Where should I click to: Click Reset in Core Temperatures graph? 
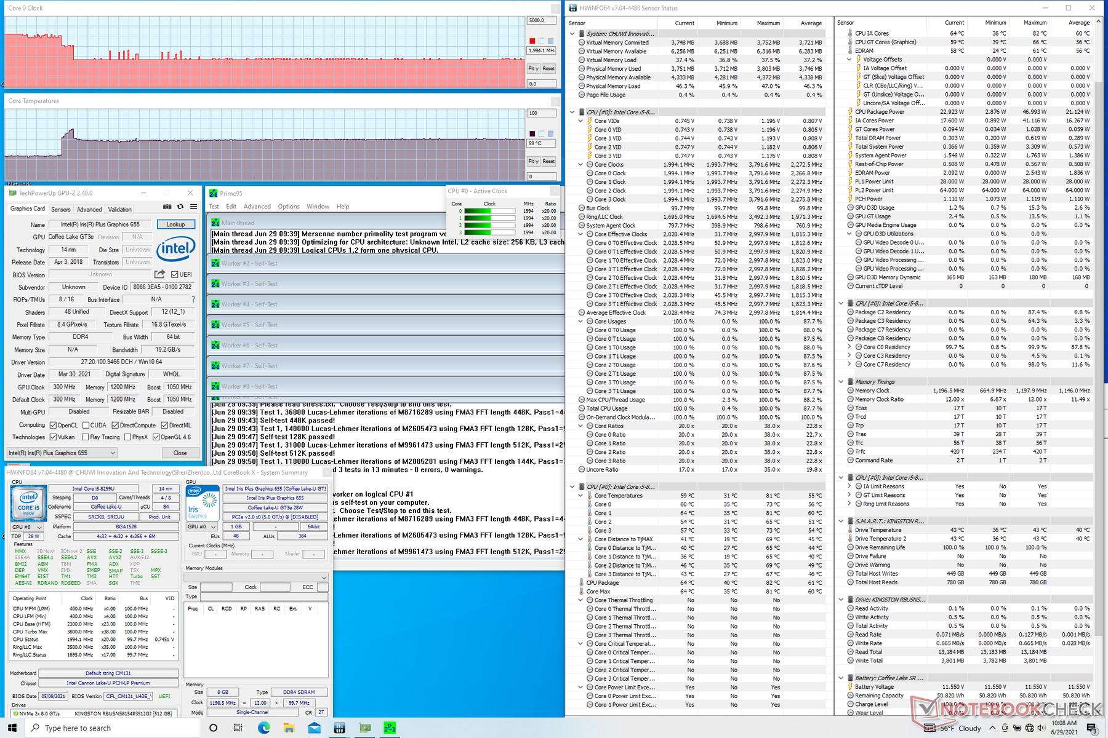[548, 162]
